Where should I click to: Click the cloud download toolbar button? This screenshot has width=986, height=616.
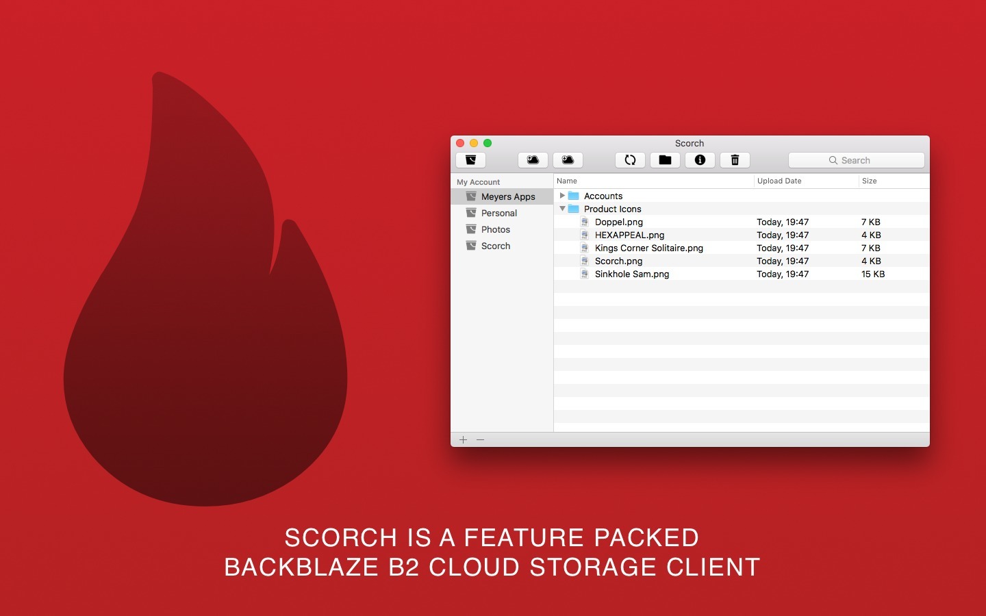568,160
